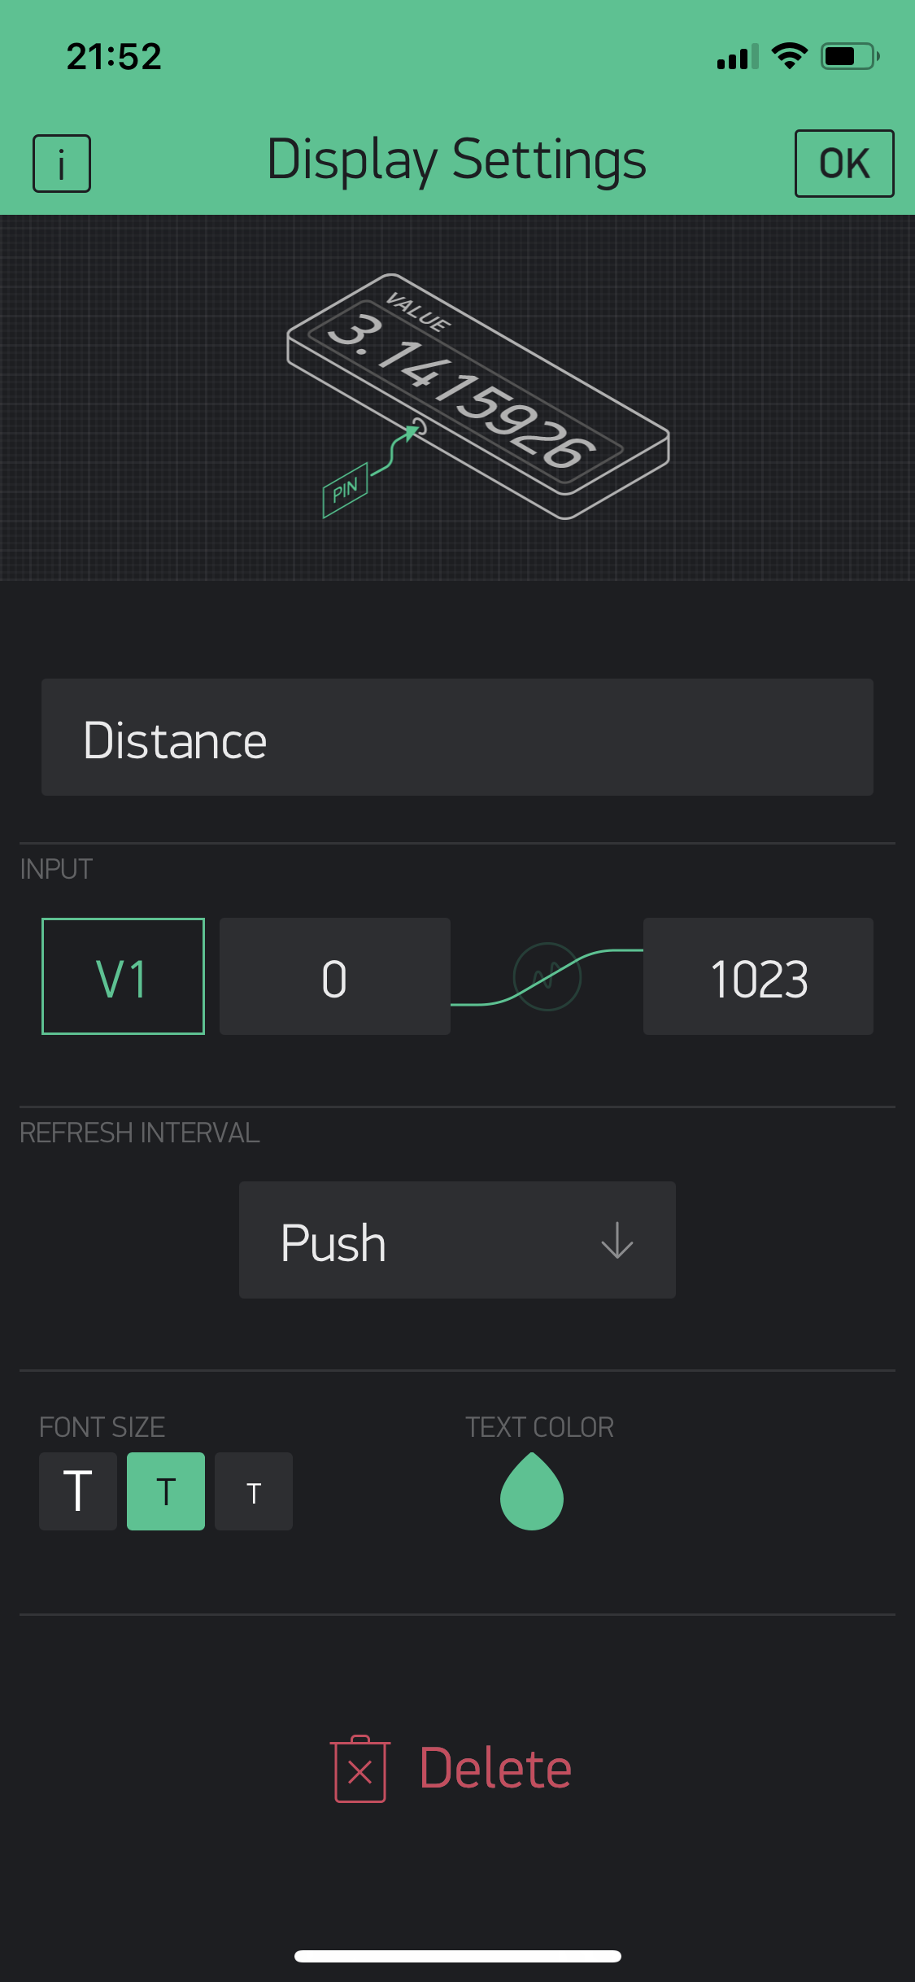Image resolution: width=915 pixels, height=1982 pixels.
Task: Click the down arrow on Push selector
Action: tap(617, 1240)
